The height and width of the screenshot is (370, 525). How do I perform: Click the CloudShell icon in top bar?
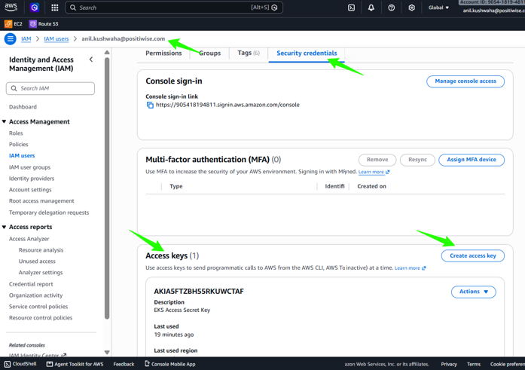pos(351,8)
